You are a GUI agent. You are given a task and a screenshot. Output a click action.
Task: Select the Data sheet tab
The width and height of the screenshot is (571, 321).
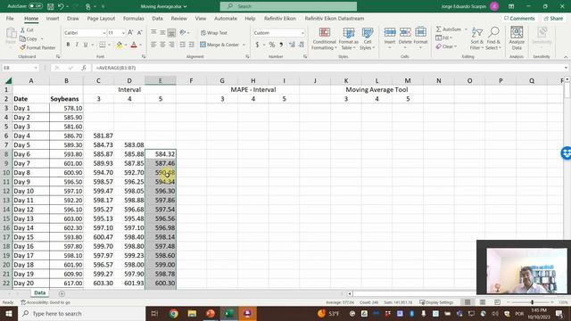[39, 292]
